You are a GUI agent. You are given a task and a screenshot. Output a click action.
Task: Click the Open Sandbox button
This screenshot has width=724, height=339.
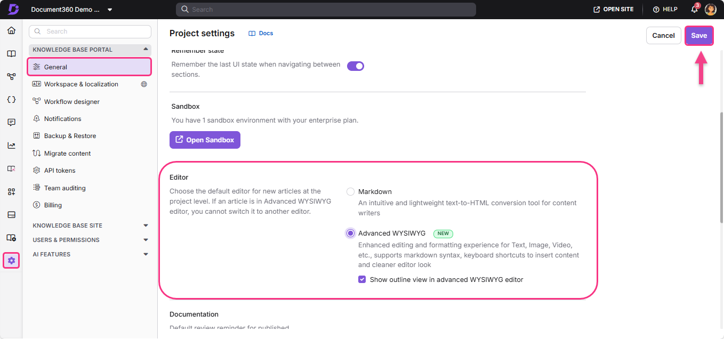click(205, 140)
